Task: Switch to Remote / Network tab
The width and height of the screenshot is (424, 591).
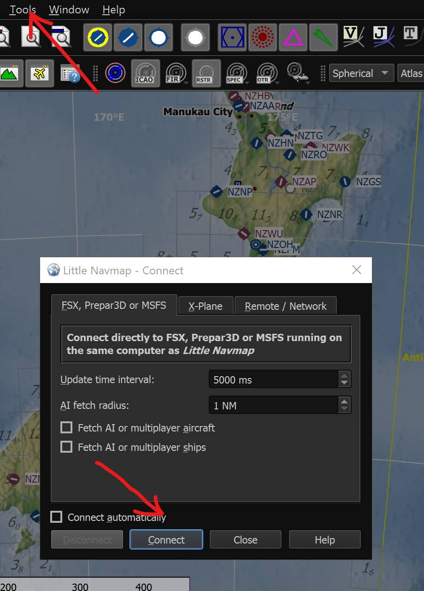Action: click(x=286, y=306)
